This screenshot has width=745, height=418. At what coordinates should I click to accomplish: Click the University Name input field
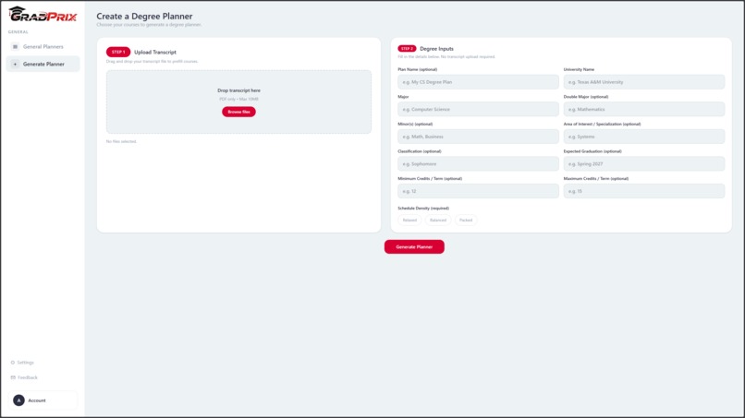(644, 82)
